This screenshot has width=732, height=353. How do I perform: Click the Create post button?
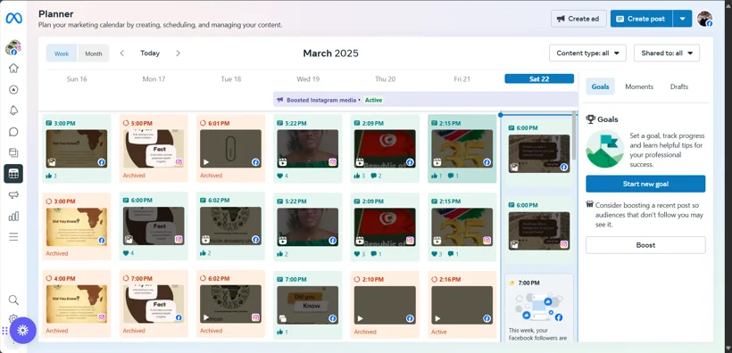pos(642,19)
